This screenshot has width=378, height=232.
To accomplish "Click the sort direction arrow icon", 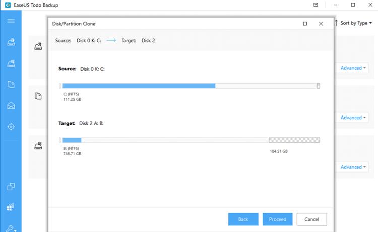I will tap(336, 23).
